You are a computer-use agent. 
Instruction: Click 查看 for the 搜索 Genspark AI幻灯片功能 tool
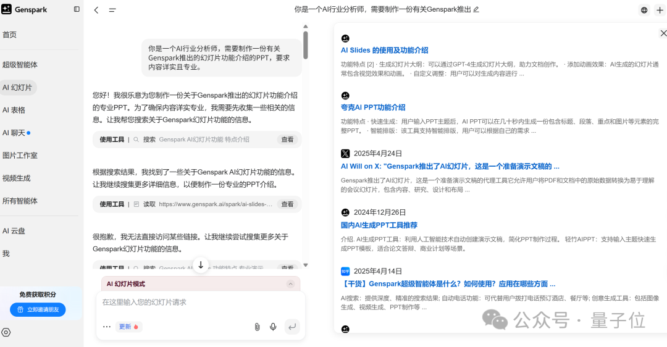tap(288, 140)
